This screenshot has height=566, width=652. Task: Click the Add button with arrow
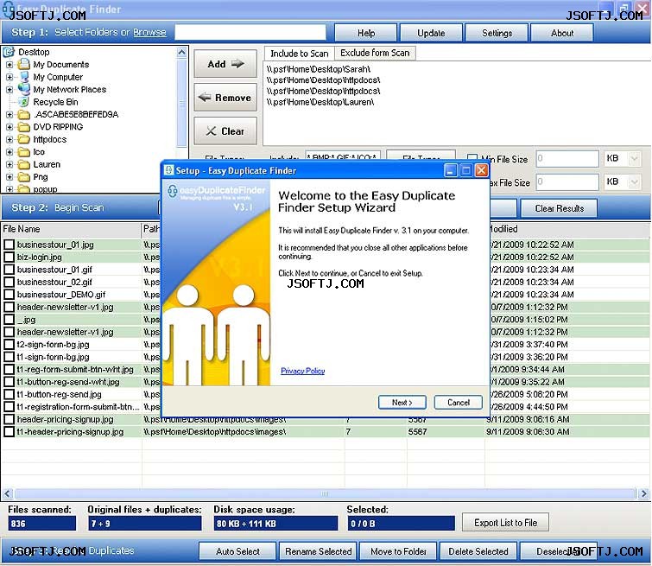[x=225, y=64]
